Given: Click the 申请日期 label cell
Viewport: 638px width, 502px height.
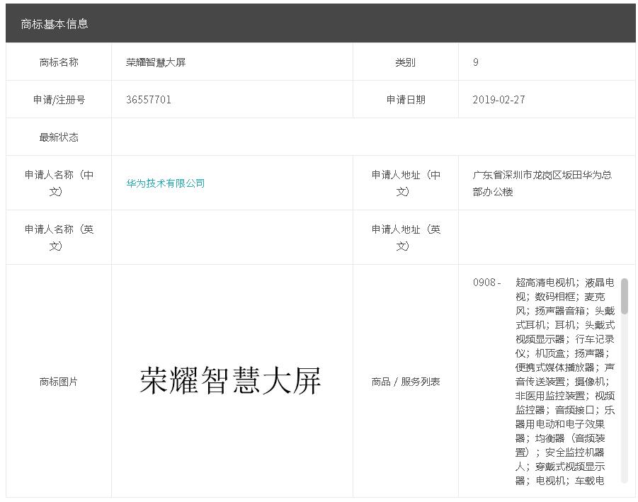Looking at the screenshot, I should (406, 100).
